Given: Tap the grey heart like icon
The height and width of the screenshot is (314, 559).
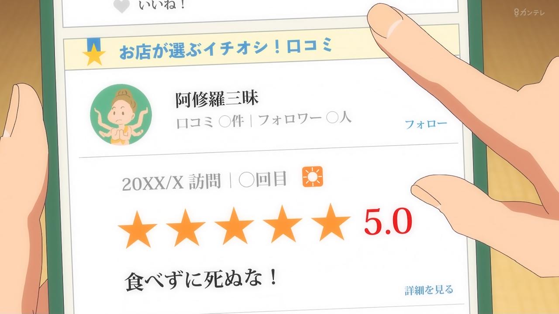Looking at the screenshot, I should point(122,7).
